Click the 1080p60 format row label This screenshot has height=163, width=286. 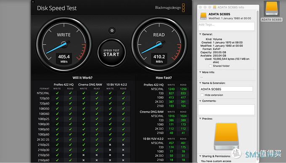point(44,134)
